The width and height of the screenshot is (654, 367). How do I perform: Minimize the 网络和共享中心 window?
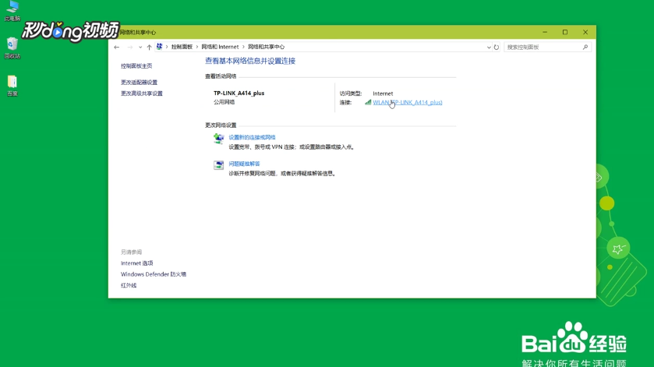[x=545, y=32]
